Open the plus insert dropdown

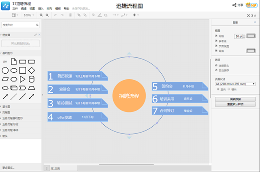pyautogui.click(x=136, y=15)
